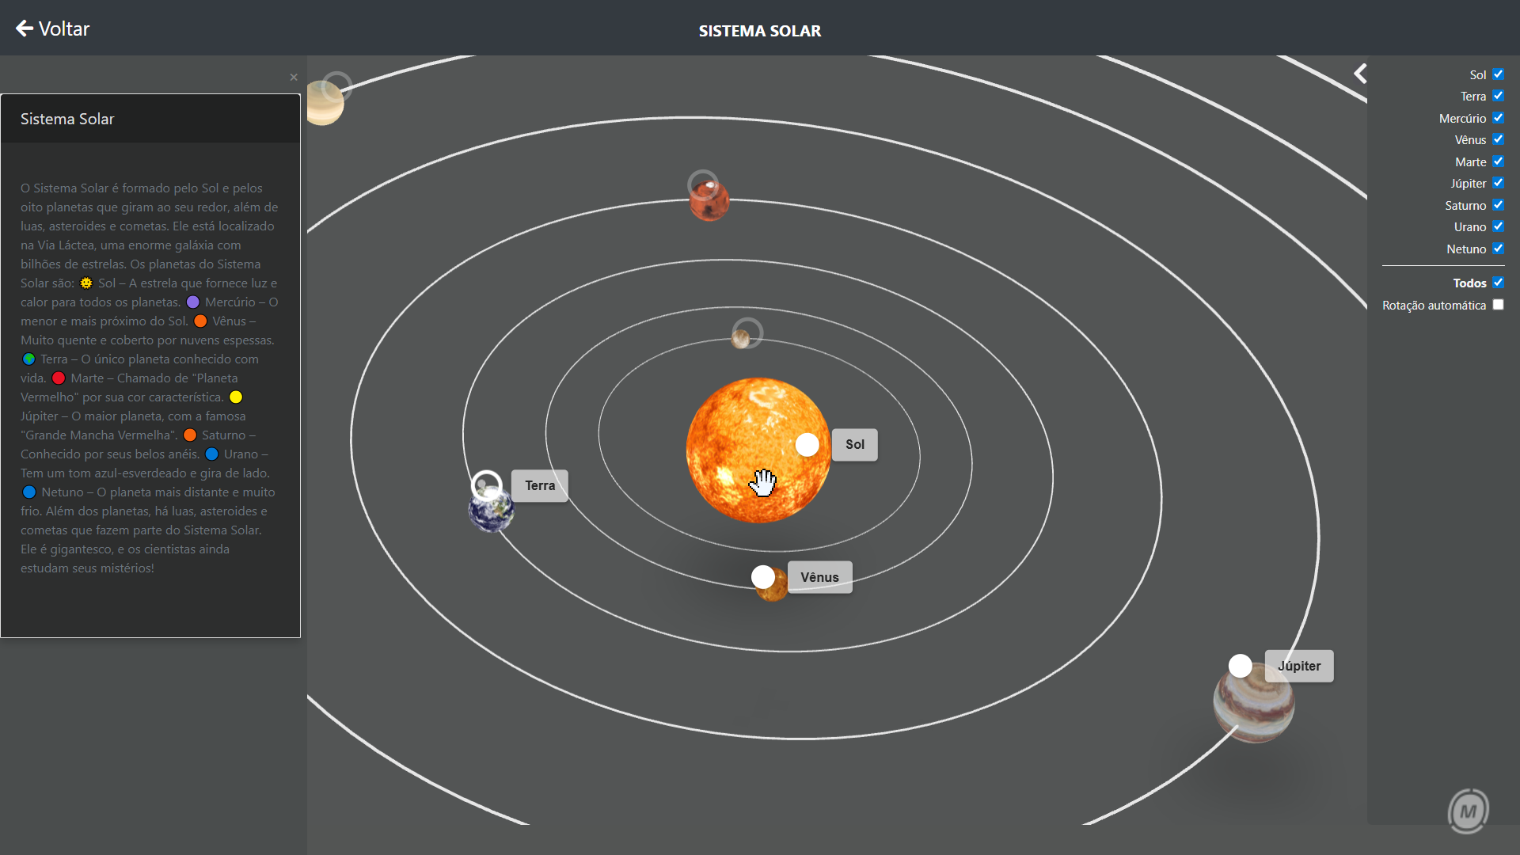Click the round M logo icon
This screenshot has width=1520, height=855.
(1468, 811)
